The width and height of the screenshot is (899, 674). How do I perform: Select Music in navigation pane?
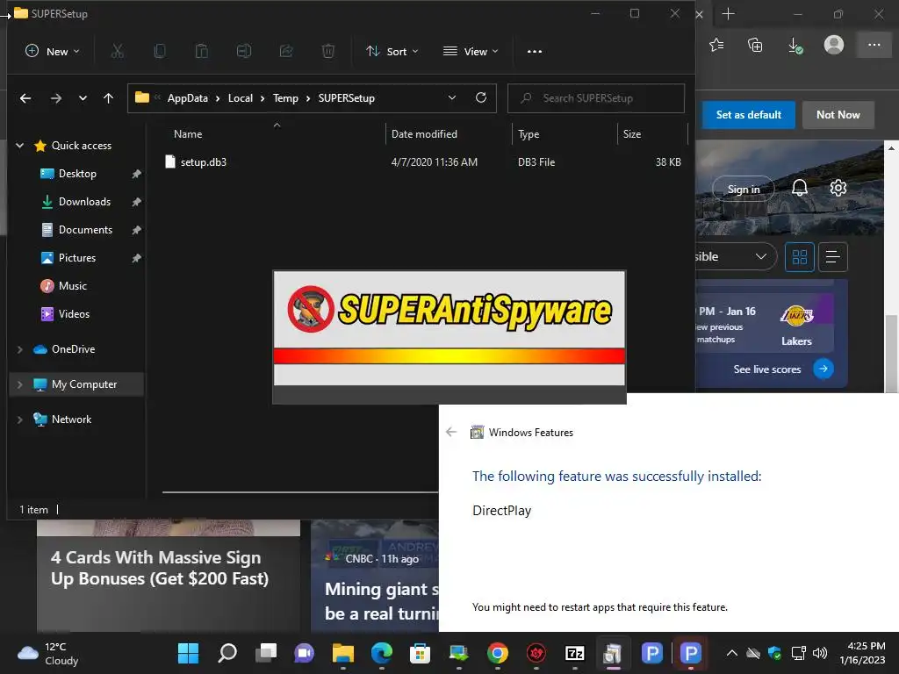(72, 286)
